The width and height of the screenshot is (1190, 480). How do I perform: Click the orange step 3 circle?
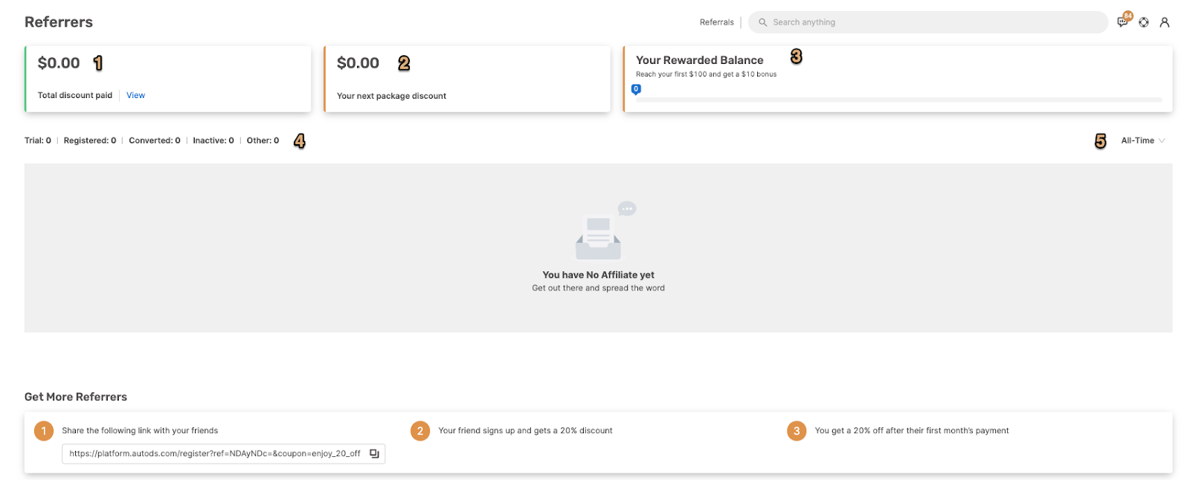point(797,431)
